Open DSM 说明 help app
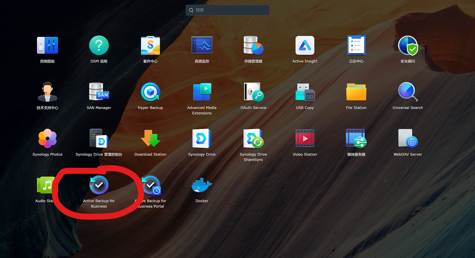475x258 pixels. [99, 45]
